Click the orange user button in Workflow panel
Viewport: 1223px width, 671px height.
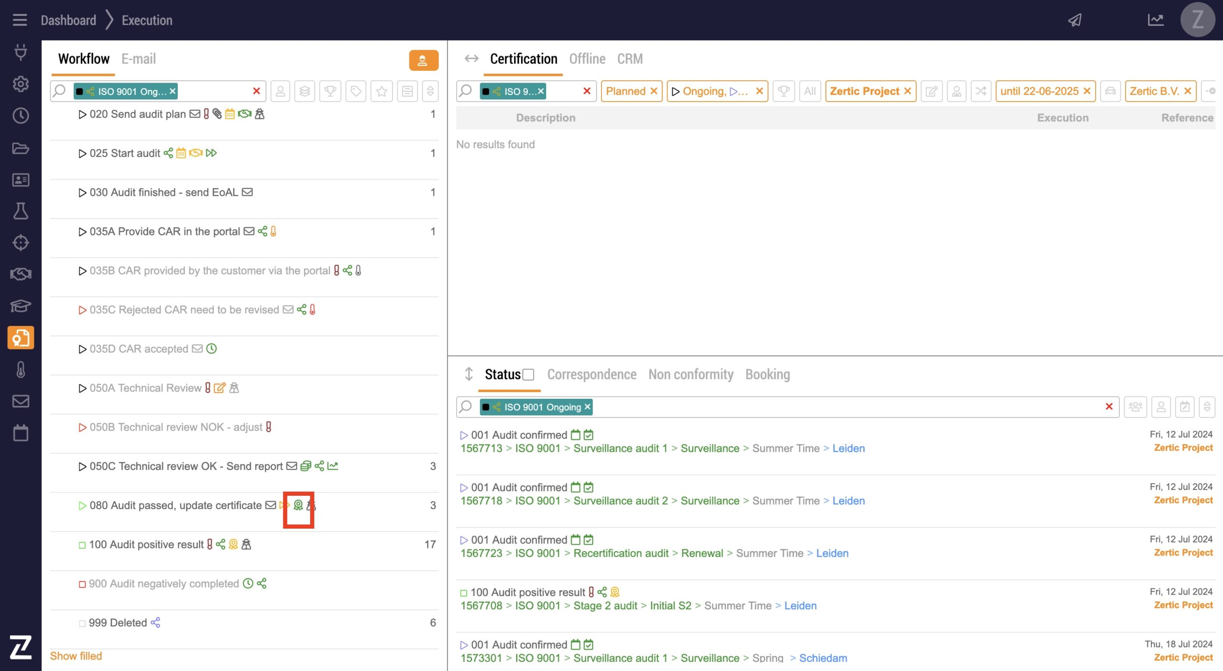(x=423, y=60)
